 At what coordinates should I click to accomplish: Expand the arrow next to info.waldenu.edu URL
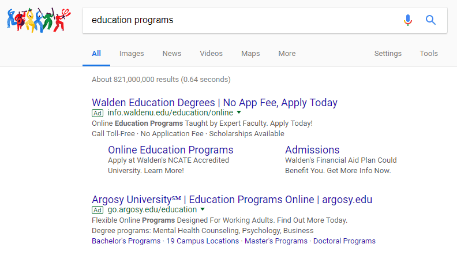[x=239, y=112]
